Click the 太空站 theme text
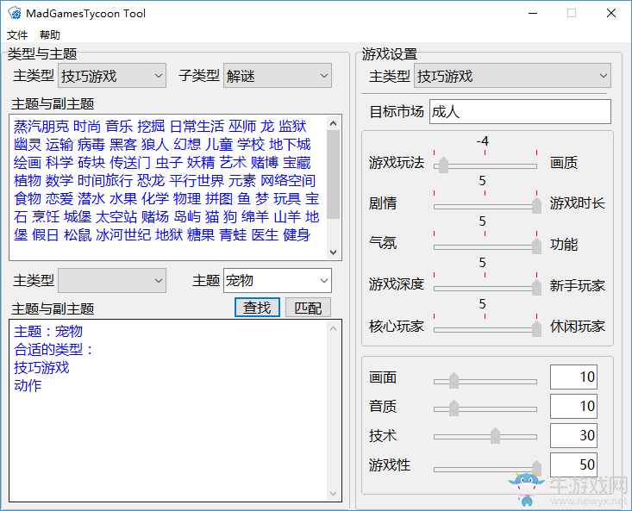Screen dimensions: 632x511 [x=116, y=217]
